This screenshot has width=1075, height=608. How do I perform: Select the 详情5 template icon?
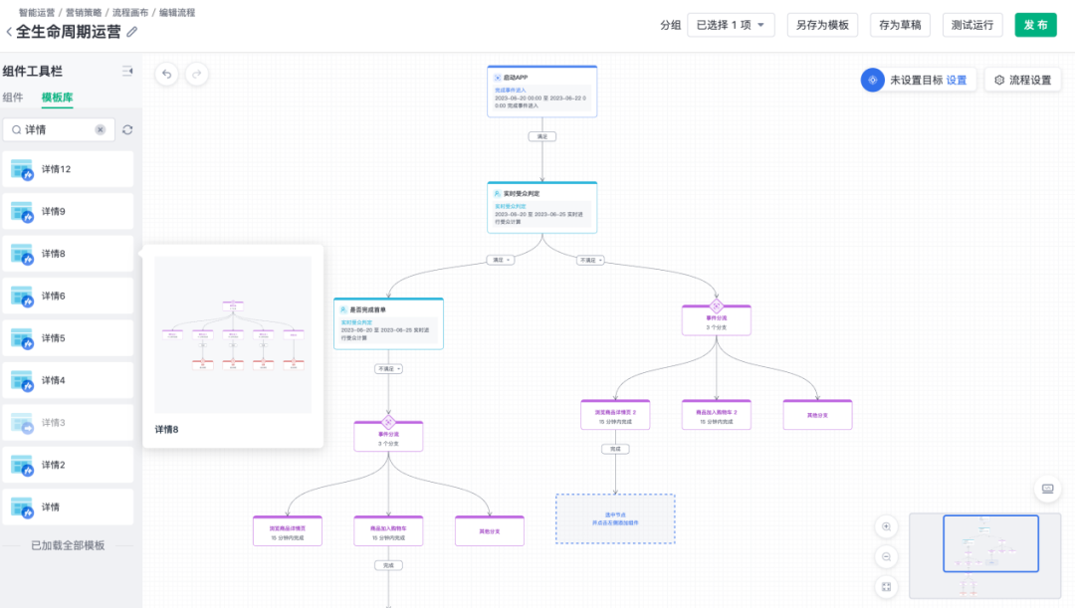[22, 338]
